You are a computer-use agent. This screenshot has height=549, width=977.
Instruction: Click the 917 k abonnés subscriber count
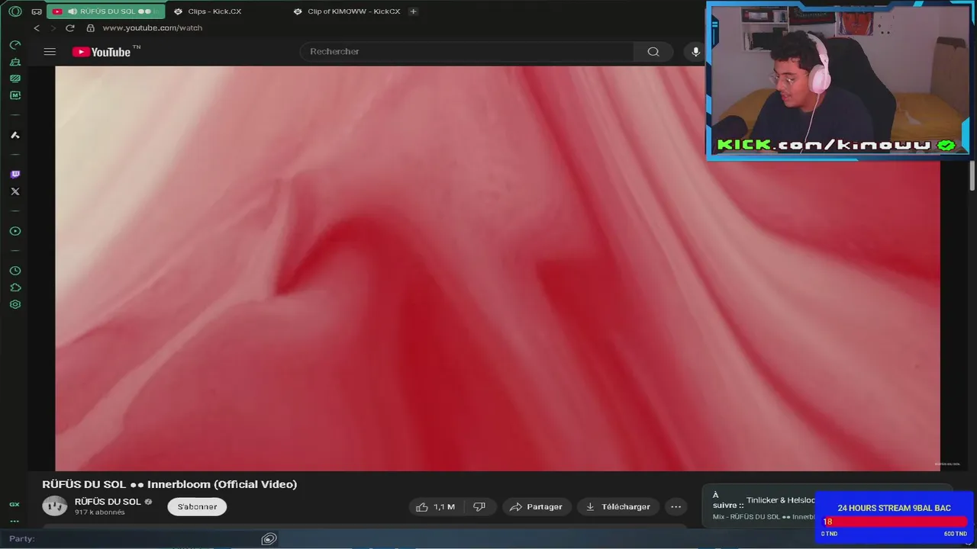[x=99, y=512]
